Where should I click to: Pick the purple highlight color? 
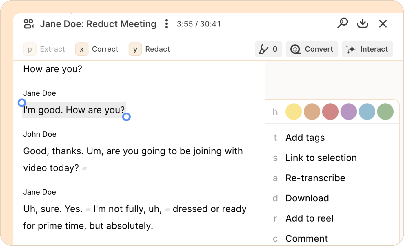point(349,112)
